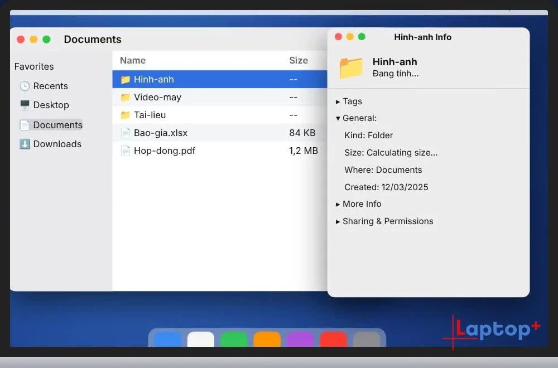Click the 84 KB size value
Image resolution: width=558 pixels, height=368 pixels.
[302, 133]
